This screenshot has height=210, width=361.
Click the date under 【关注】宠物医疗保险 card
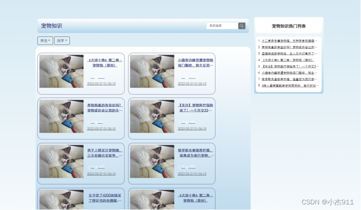pyautogui.click(x=192, y=129)
